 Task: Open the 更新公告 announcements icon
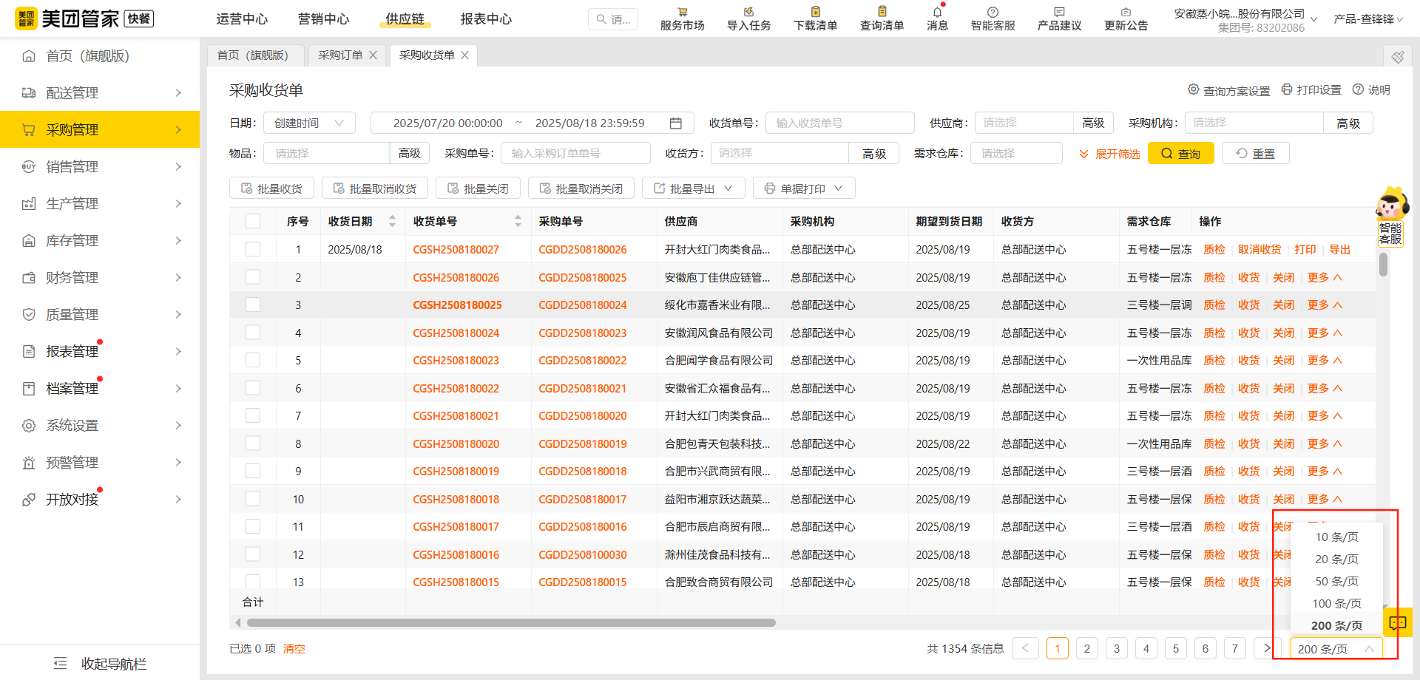coord(1126,18)
